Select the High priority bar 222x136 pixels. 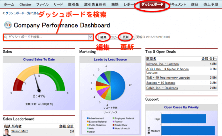tap(184, 119)
